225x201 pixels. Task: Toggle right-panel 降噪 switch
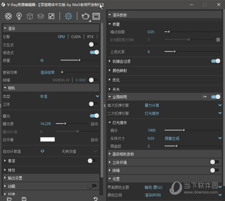(x=214, y=170)
